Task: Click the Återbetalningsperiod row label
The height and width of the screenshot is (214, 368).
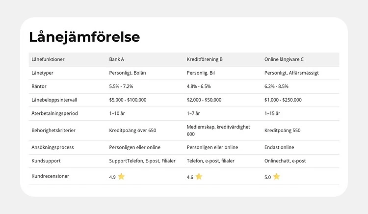Action: click(x=54, y=113)
